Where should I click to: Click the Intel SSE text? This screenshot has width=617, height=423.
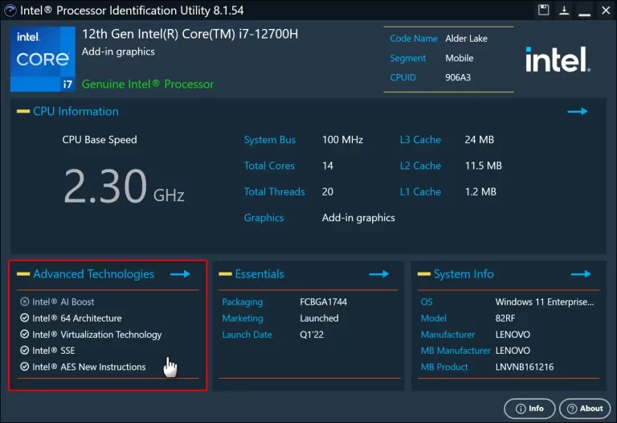tap(54, 351)
